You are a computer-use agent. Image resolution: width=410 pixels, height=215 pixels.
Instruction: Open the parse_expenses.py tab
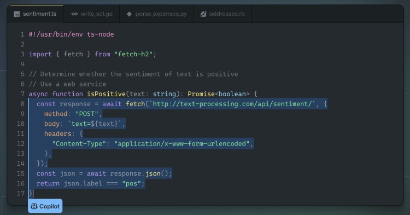click(x=157, y=14)
